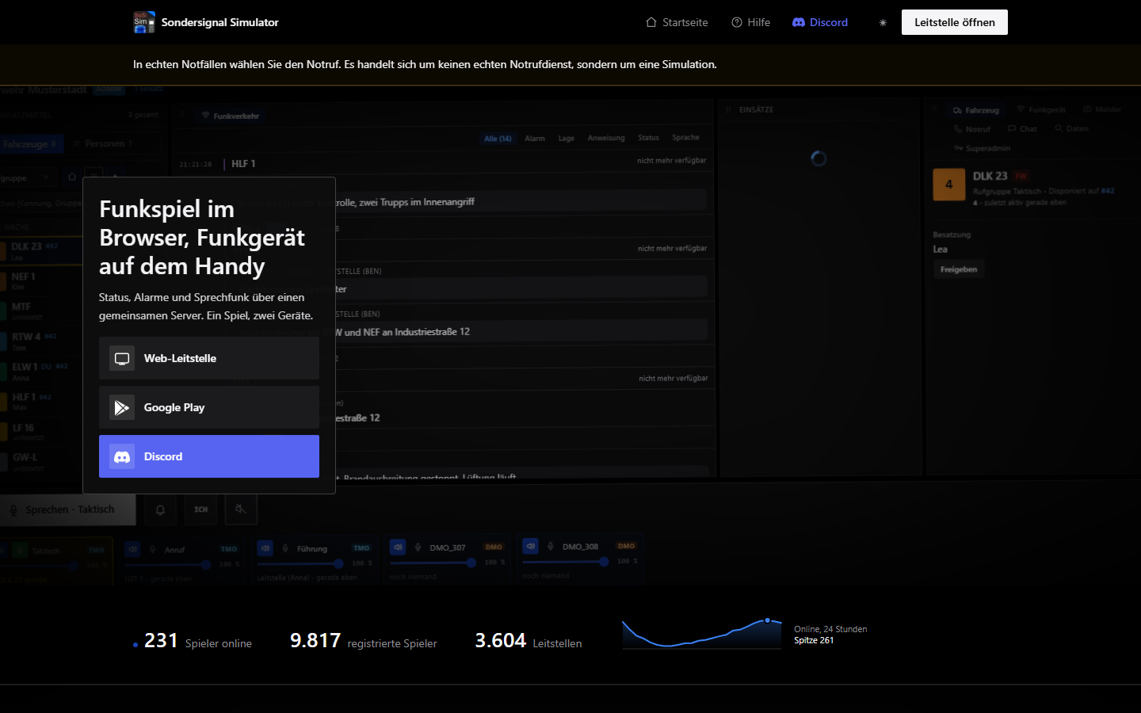Click microphone icon of DMO_308 channel

coord(551,546)
